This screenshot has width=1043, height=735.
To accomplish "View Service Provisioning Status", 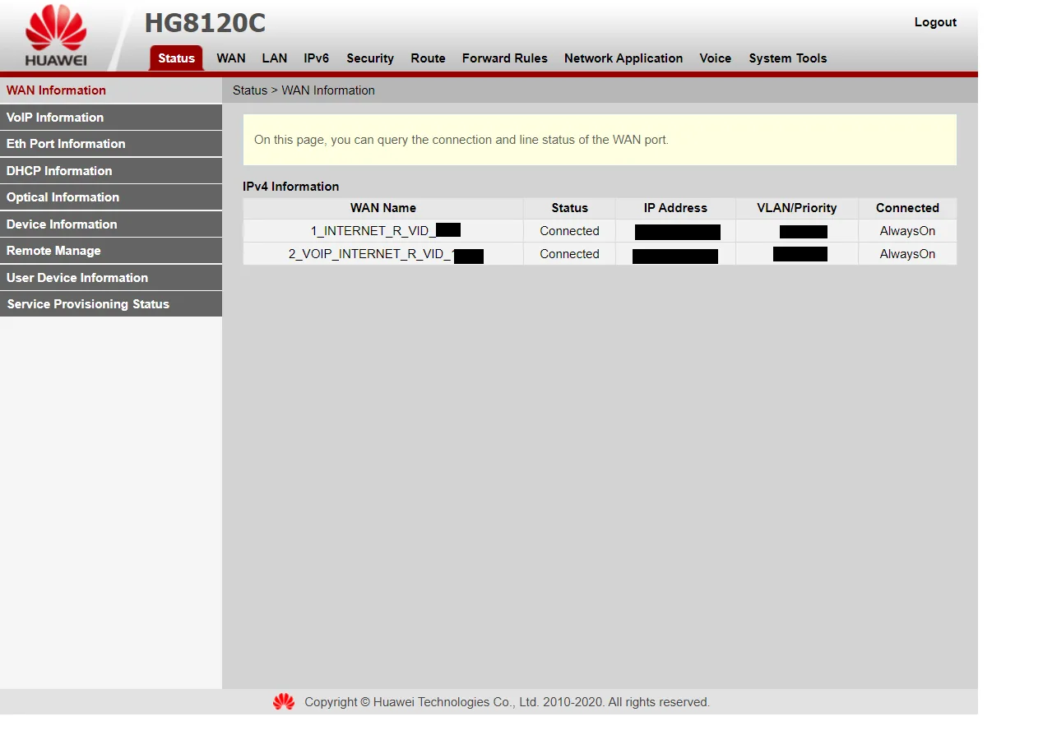I will [x=88, y=303].
